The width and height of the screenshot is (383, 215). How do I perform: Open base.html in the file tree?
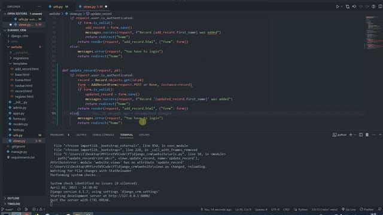22,75
